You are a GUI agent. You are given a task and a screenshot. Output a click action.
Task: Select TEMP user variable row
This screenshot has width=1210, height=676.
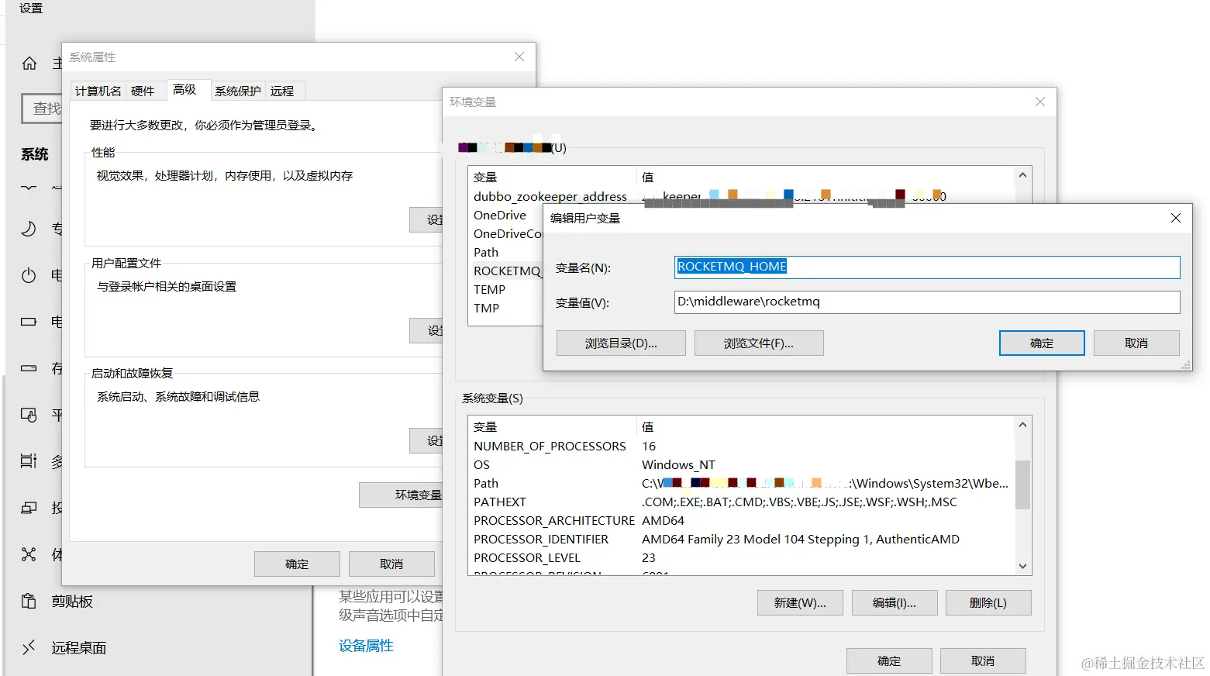pos(506,289)
